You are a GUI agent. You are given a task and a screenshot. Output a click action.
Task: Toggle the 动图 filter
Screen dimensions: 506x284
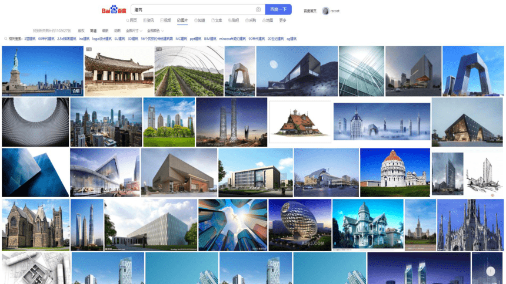[117, 31]
